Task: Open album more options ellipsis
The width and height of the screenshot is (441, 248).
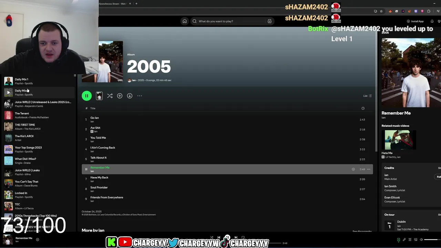Action: coord(140,96)
